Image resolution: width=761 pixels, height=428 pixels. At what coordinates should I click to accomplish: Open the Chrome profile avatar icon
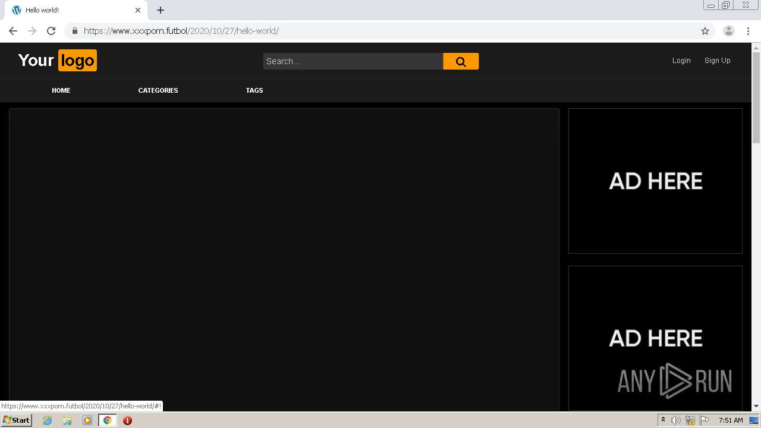click(x=729, y=31)
